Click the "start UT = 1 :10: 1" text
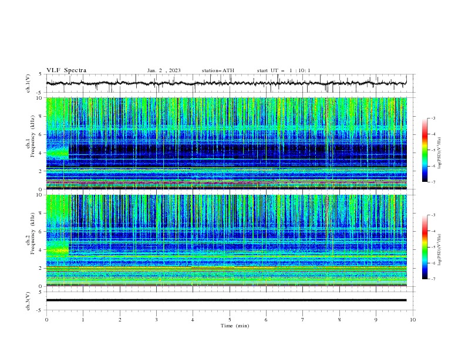 click(x=284, y=70)
